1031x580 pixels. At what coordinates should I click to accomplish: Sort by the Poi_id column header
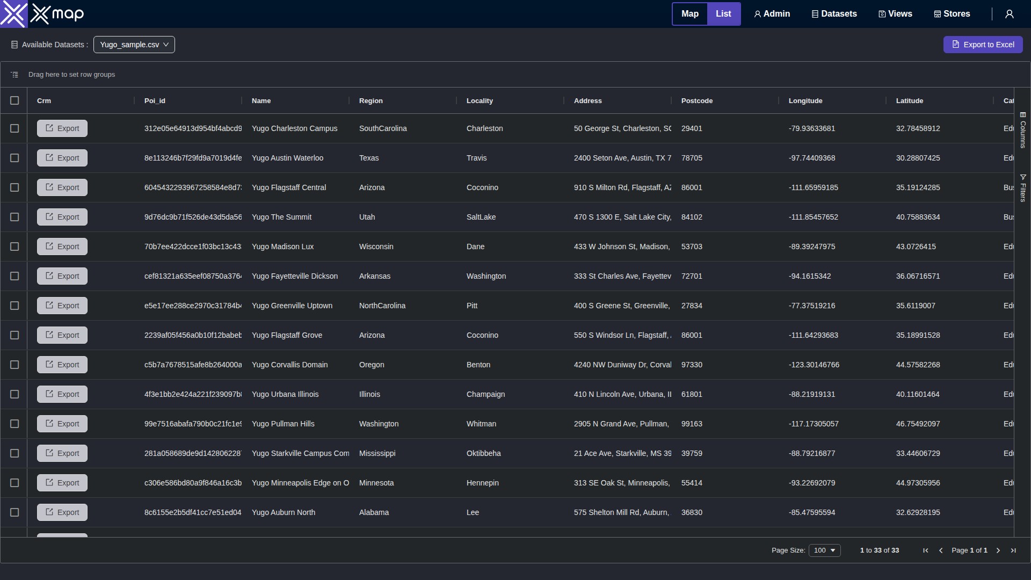pyautogui.click(x=155, y=101)
